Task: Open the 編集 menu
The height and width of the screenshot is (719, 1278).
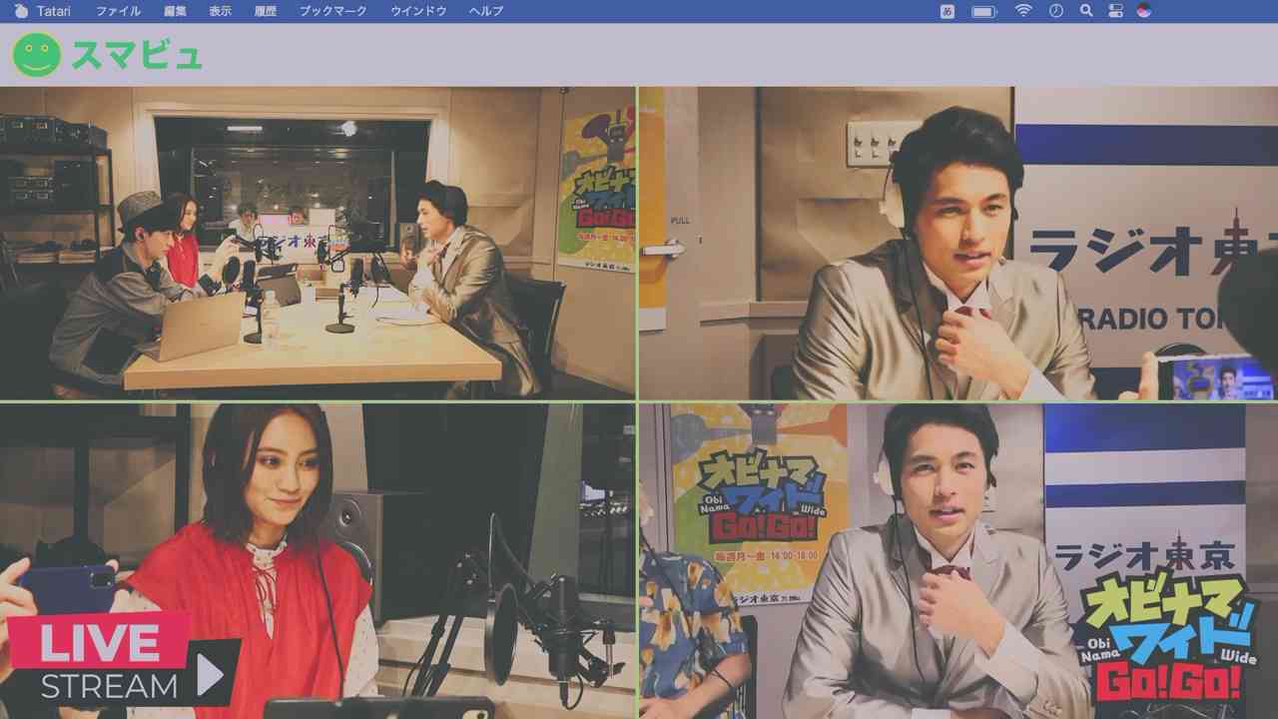Action: point(175,11)
